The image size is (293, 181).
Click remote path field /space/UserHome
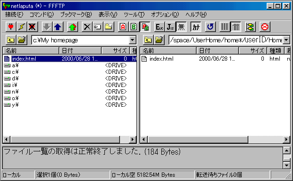pyautogui.click(x=226, y=40)
